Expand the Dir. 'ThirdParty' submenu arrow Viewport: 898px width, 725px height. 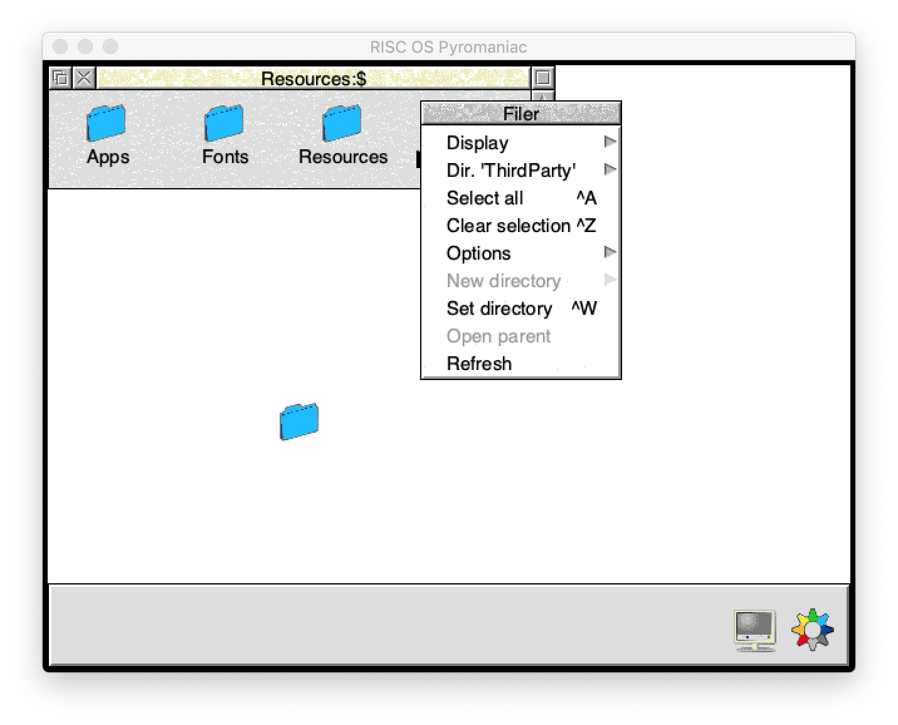coord(610,170)
